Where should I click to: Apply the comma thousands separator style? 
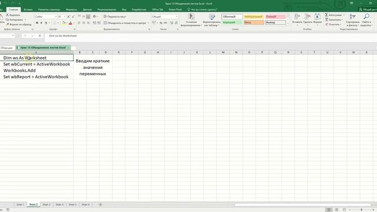coord(166,23)
